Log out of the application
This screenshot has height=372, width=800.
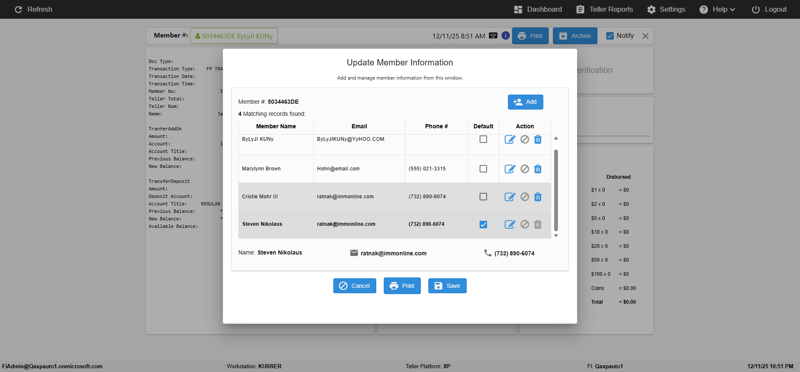pos(769,9)
